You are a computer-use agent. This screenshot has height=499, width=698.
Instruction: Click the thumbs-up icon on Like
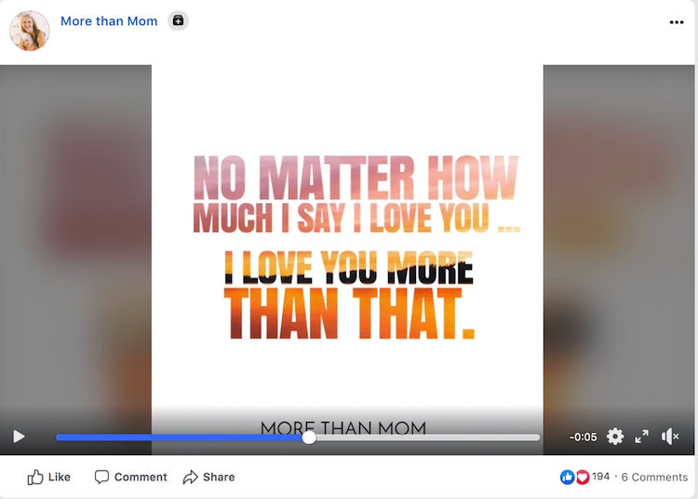click(35, 478)
